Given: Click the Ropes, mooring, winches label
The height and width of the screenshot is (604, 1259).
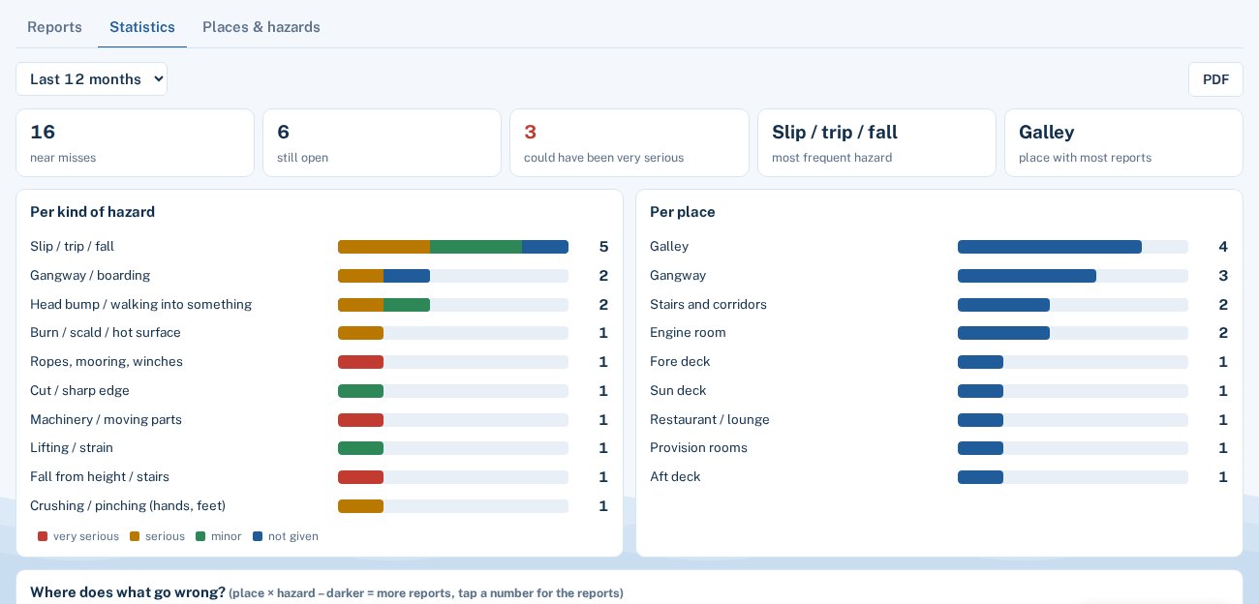Looking at the screenshot, I should click(x=107, y=362).
